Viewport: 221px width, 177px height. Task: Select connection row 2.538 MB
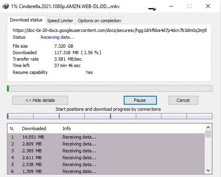[x=106, y=164]
